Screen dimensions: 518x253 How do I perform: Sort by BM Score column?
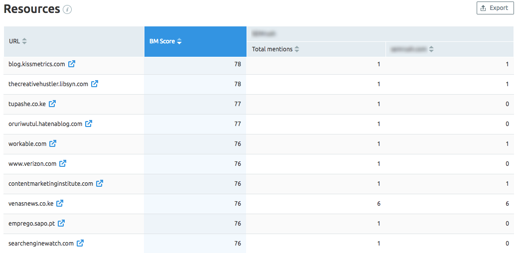pos(179,42)
